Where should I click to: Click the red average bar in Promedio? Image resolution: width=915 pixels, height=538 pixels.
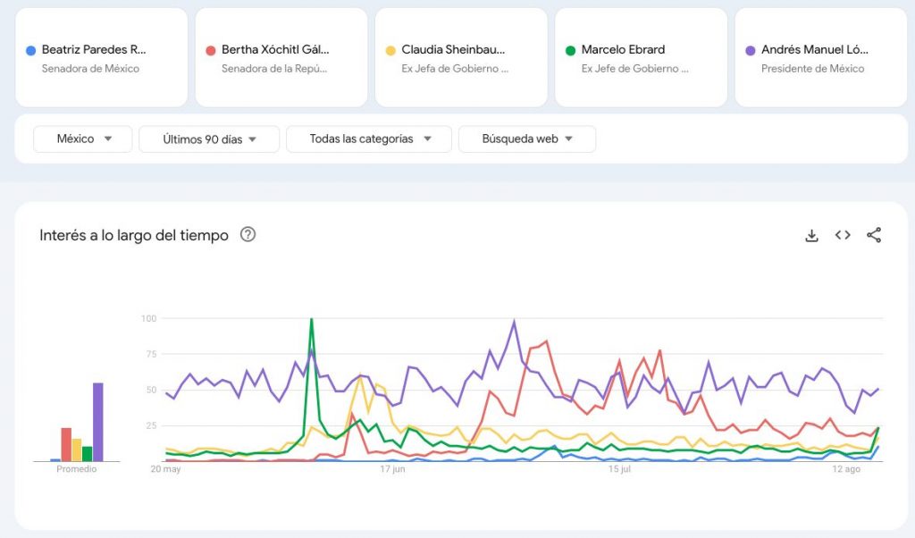click(x=66, y=445)
